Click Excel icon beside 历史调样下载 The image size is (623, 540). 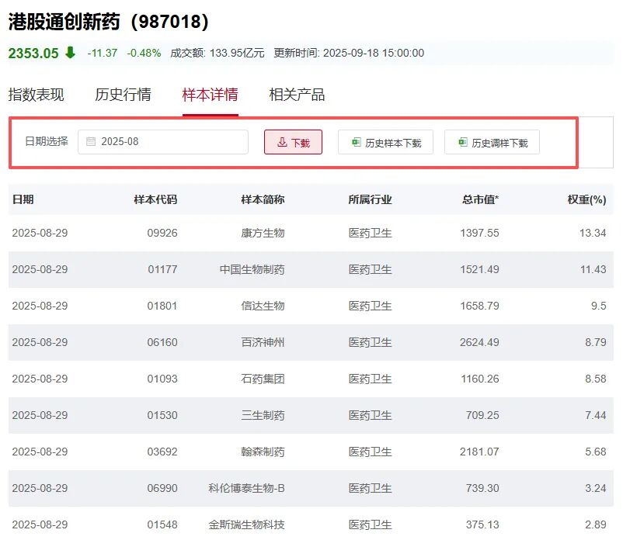463,142
